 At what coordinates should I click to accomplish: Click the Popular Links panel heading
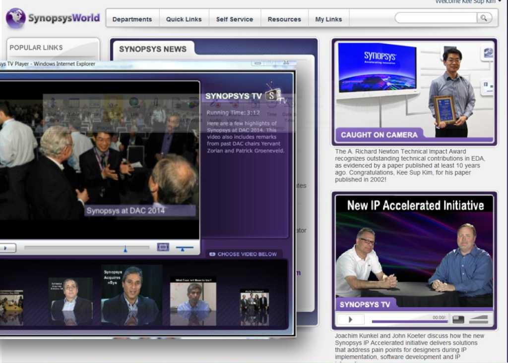[x=36, y=48]
